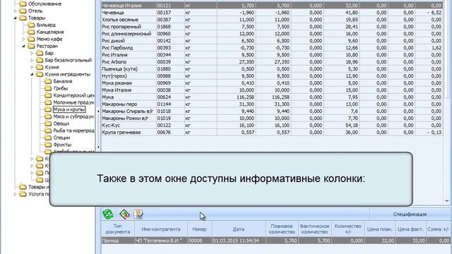Screen dimensions: 452x254
Task: Sort by Дата column header
Action: click(239, 229)
